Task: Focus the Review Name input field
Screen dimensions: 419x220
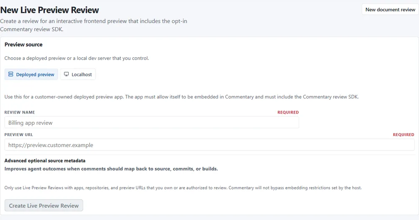Action: pyautogui.click(x=152, y=122)
